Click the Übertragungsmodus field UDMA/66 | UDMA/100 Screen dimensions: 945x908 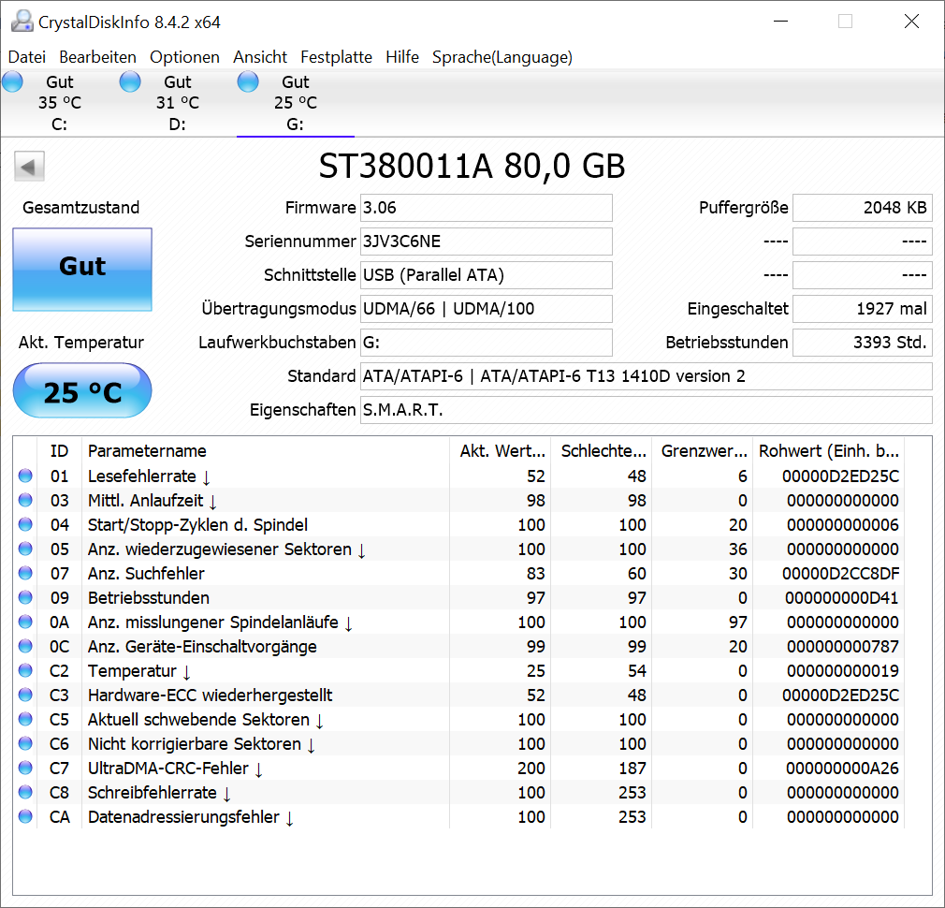[487, 309]
